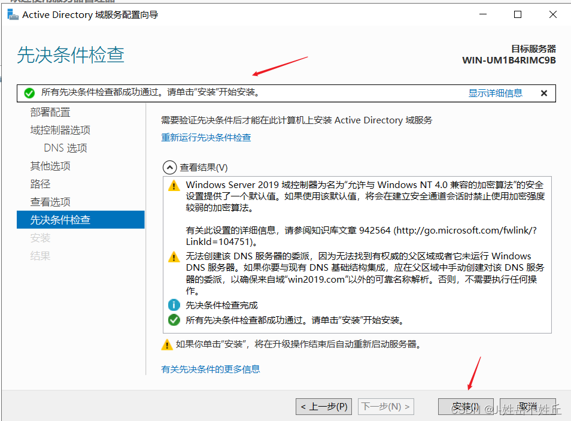Click warning icon beside Windows NT 4.0 message
Screen dimensions: 571x421
click(x=174, y=186)
